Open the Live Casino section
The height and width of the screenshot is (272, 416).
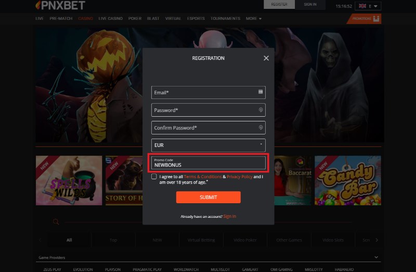pyautogui.click(x=110, y=18)
